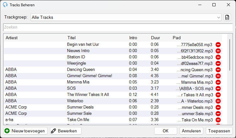Click the 4:41 duration value
Image resolution: width=236 pixels, height=138 pixels.
point(155,95)
